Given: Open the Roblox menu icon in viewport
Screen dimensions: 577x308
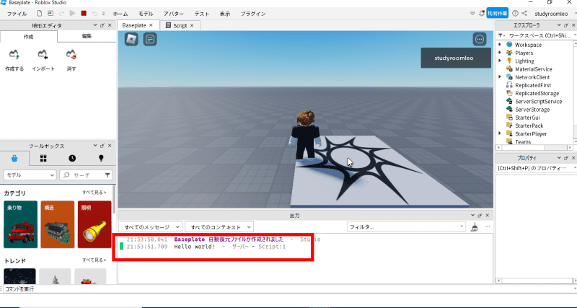Looking at the screenshot, I should tap(131, 39).
